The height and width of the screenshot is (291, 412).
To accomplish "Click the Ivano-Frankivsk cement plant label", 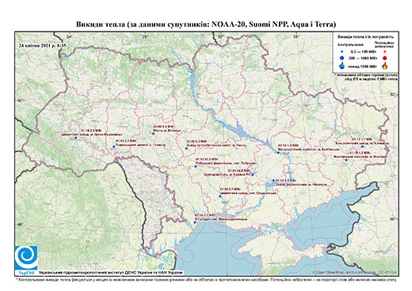I will click(91, 134).
